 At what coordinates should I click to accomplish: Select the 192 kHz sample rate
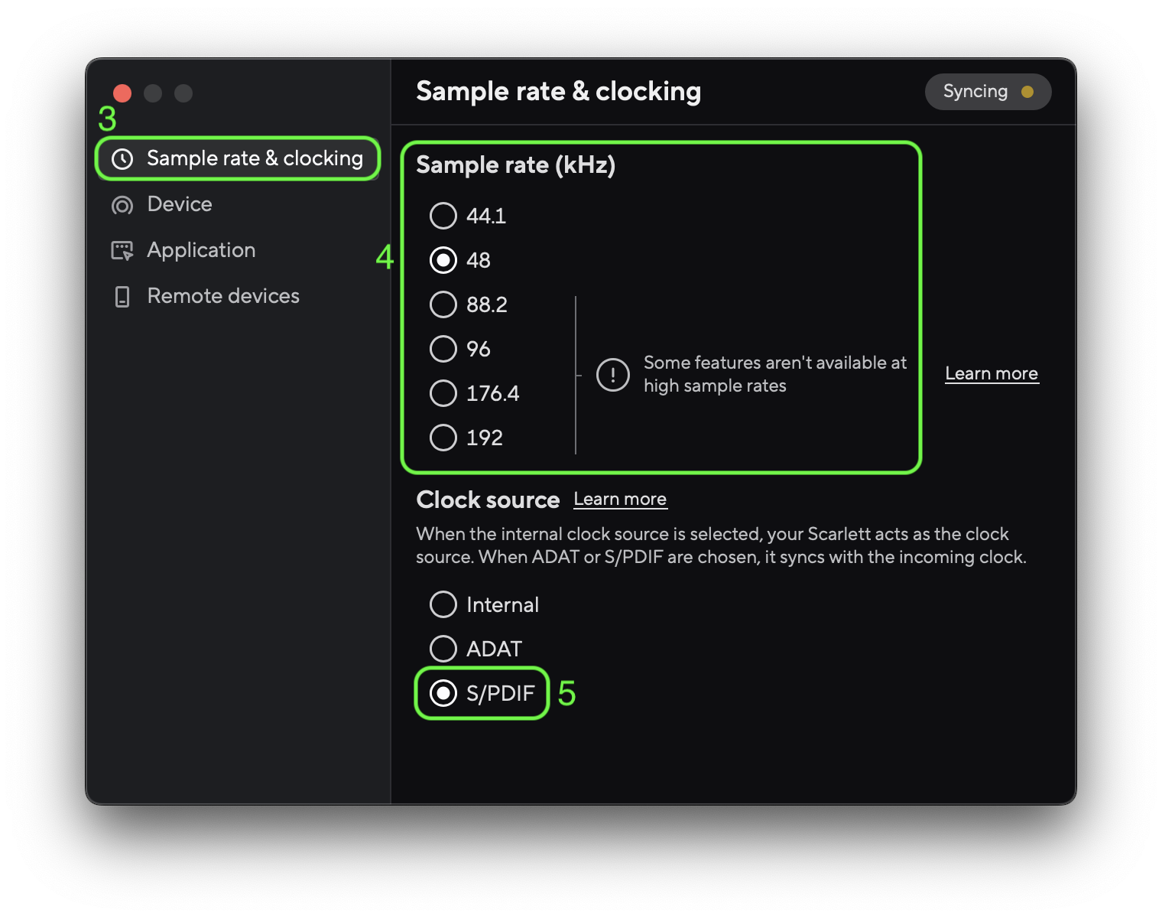[x=443, y=438]
